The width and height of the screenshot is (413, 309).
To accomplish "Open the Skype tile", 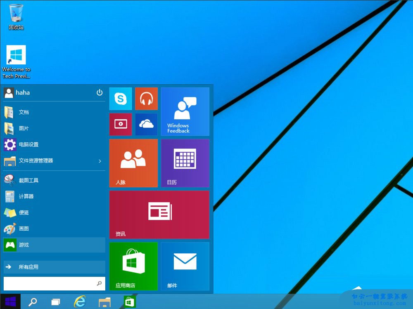I will click(x=121, y=99).
